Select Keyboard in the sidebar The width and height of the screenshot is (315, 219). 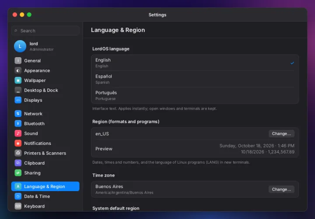(45, 206)
